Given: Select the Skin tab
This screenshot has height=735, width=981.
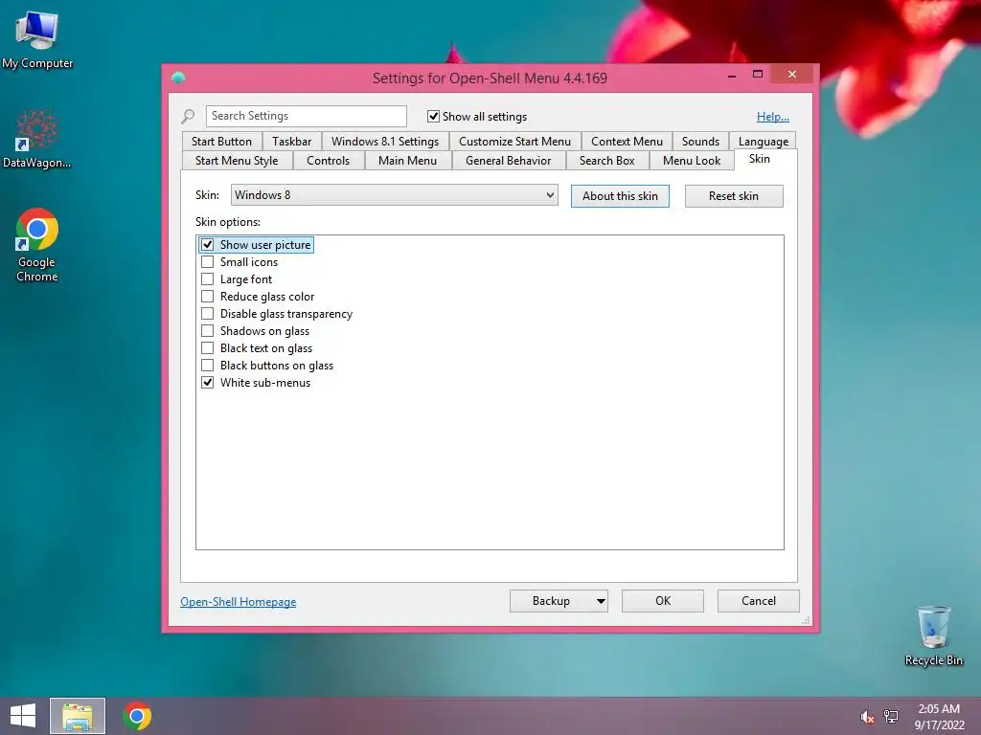Looking at the screenshot, I should coord(760,159).
